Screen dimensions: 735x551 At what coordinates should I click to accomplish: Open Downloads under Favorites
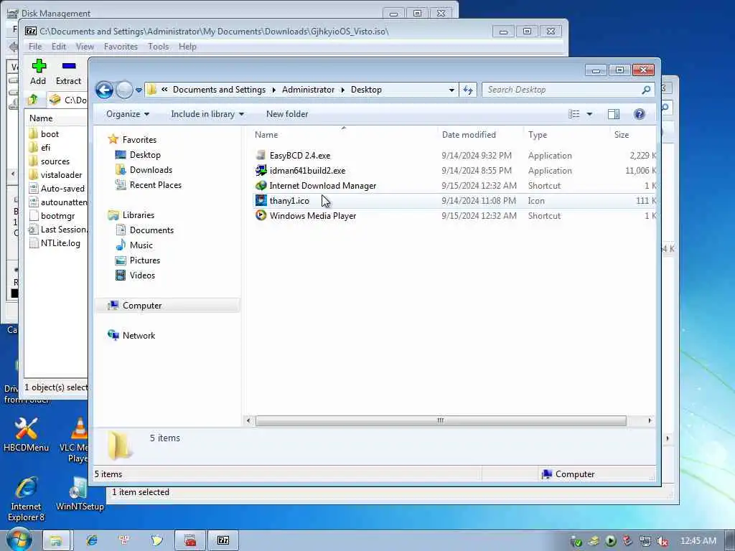[x=151, y=170]
